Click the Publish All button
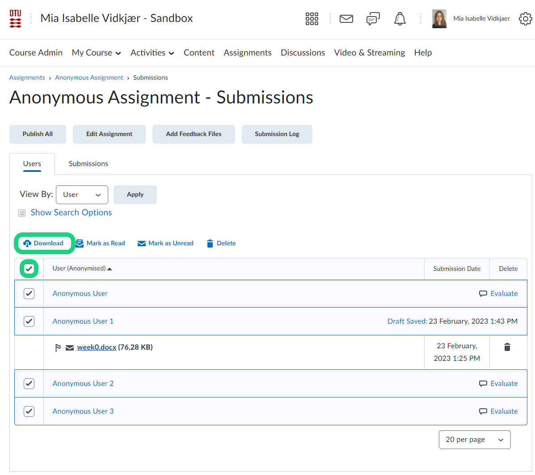Screen dimensions: 535x475 click(x=38, y=134)
